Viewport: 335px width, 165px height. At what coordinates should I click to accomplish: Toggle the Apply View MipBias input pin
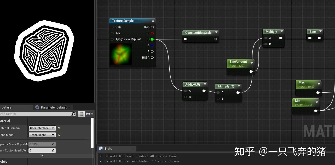(112, 39)
